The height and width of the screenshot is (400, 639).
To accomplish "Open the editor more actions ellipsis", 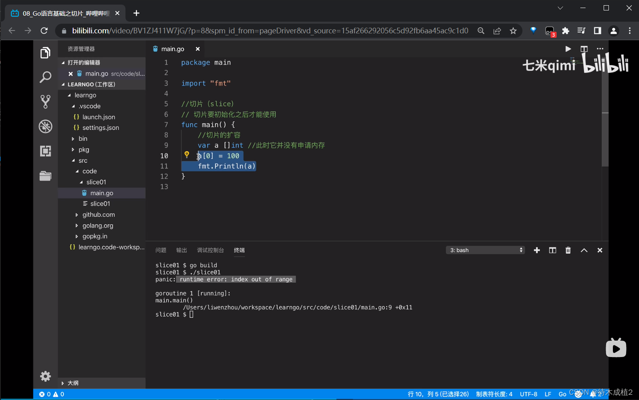I will (600, 49).
